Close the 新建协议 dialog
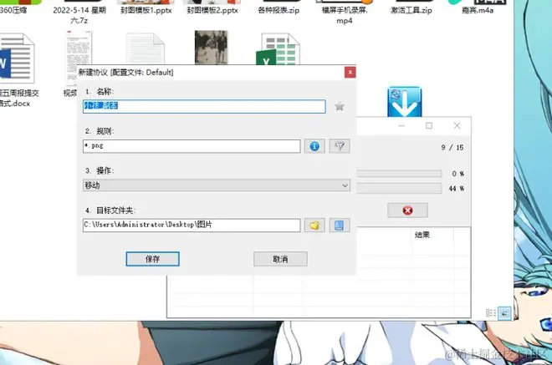 click(350, 73)
